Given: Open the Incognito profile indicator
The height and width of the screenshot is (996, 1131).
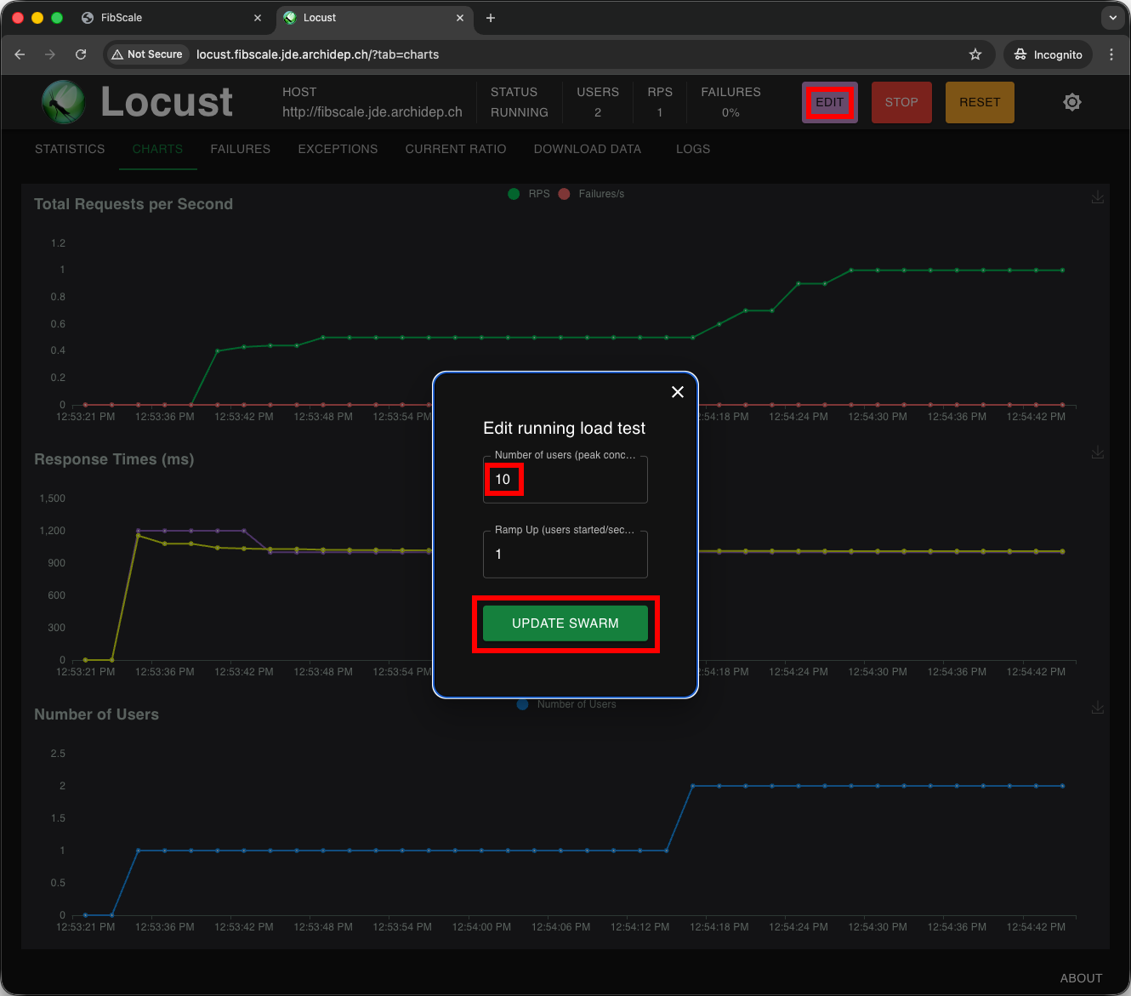Looking at the screenshot, I should pyautogui.click(x=1048, y=54).
